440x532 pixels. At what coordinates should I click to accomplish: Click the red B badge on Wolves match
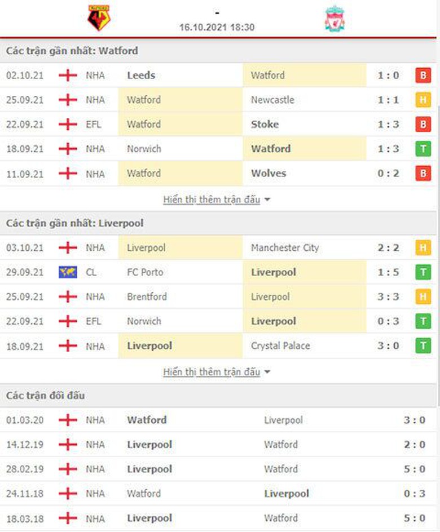click(x=423, y=174)
